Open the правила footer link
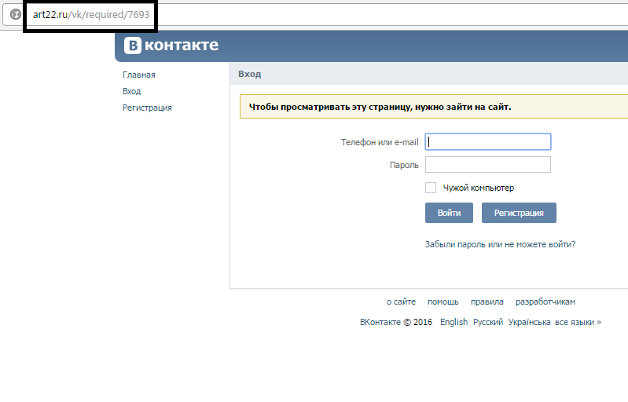This screenshot has width=628, height=402. pyautogui.click(x=487, y=301)
